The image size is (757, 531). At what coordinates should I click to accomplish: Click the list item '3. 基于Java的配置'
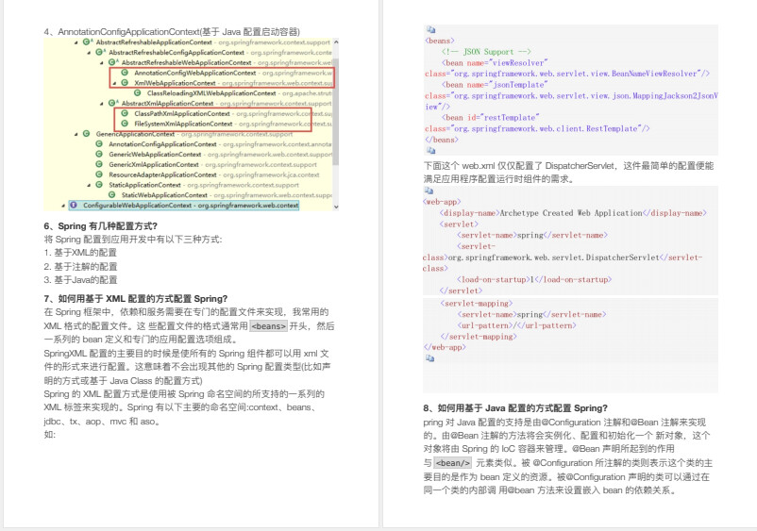[80, 280]
